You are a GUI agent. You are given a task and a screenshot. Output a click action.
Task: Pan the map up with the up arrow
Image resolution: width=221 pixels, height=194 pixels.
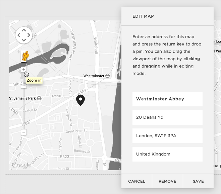24,30
